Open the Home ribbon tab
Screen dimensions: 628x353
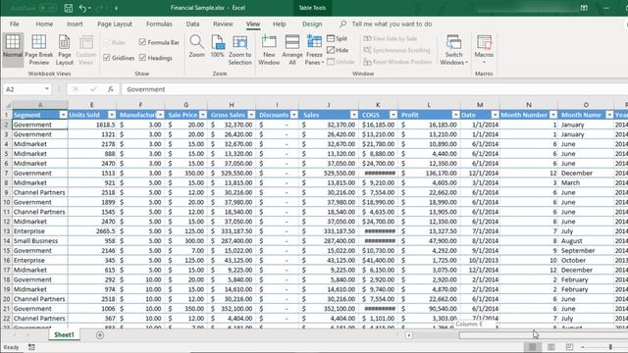click(44, 24)
